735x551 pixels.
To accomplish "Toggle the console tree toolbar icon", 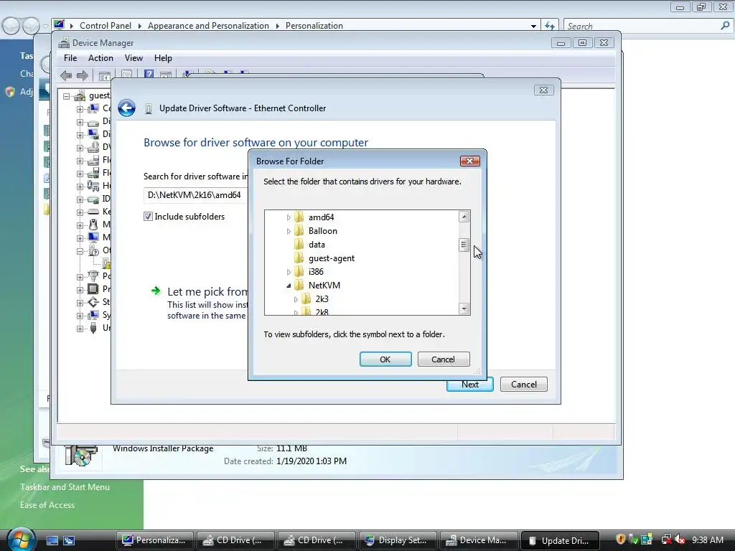I will [x=105, y=75].
